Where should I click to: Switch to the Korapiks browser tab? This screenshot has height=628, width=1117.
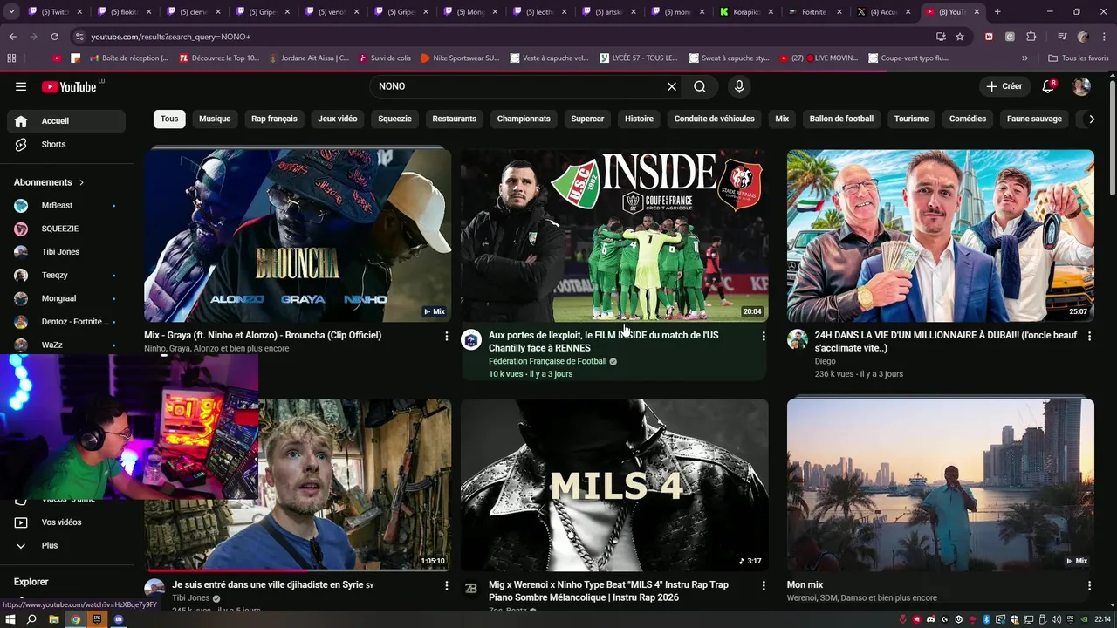[746, 12]
